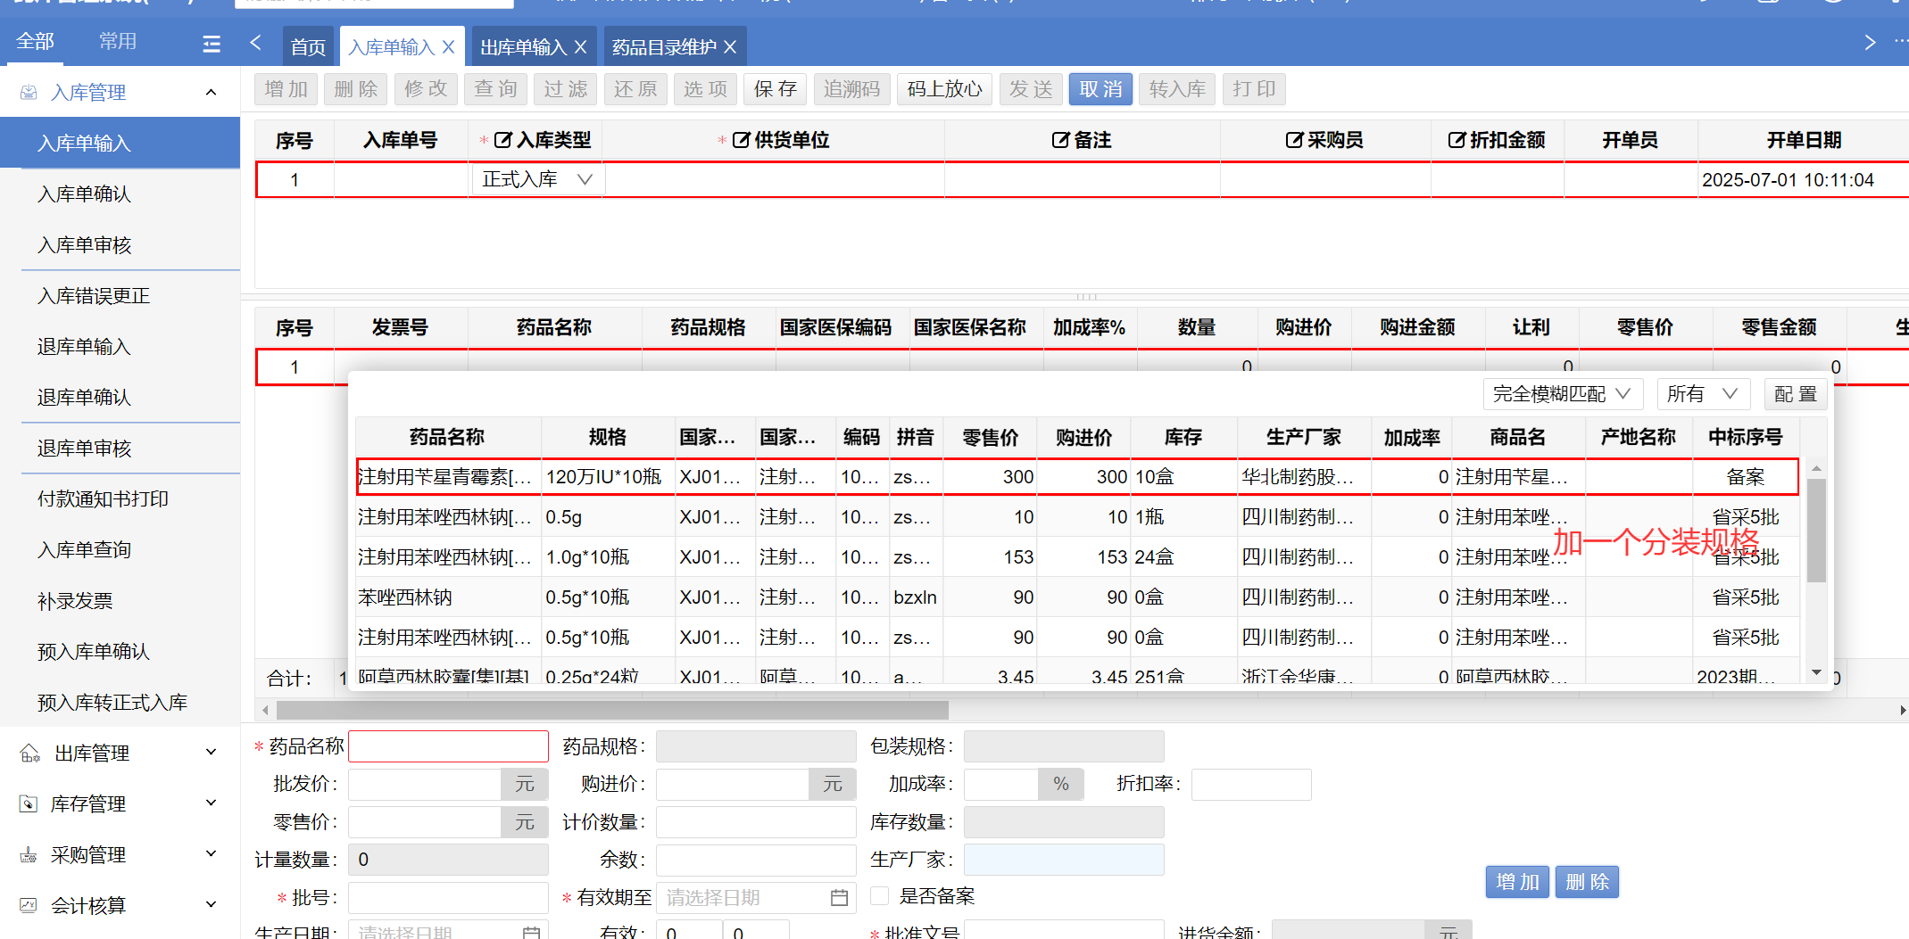This screenshot has height=939, width=1909.
Task: Open the 完全模糊匹配 match mode dropdown
Action: tap(1562, 394)
